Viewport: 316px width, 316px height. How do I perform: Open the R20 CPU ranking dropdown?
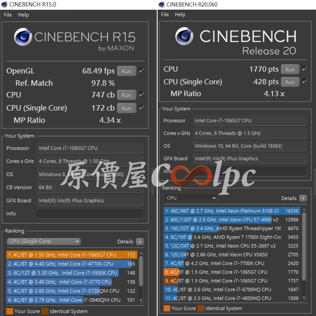(x=191, y=198)
